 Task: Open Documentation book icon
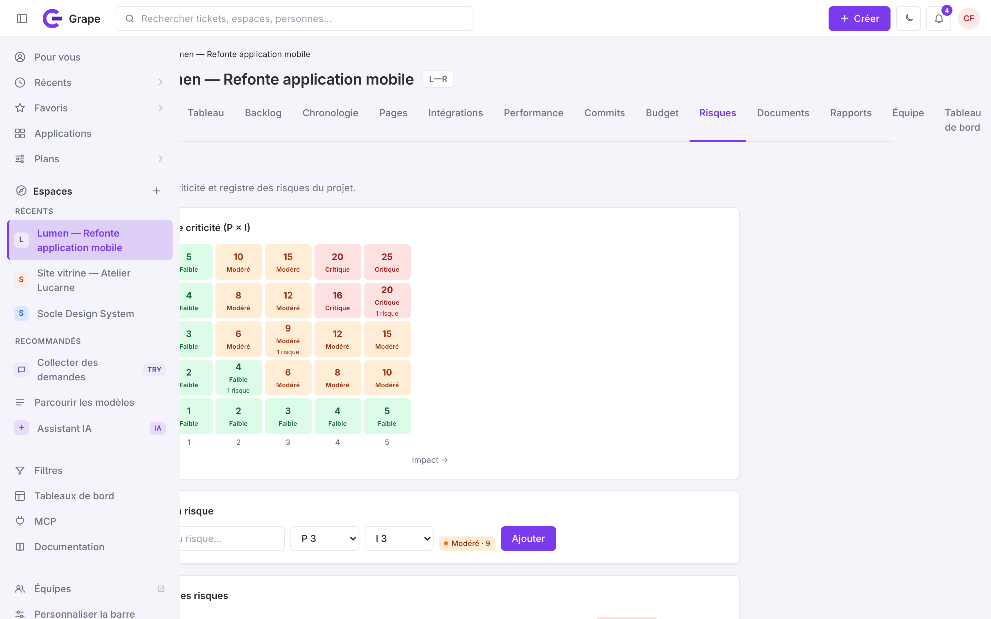[20, 546]
